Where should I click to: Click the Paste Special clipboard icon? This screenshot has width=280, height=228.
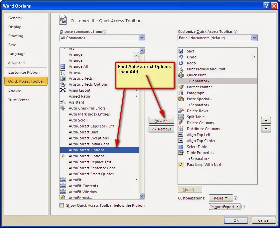tap(181, 99)
